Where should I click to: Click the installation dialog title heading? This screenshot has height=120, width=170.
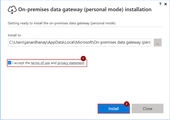(x=85, y=10)
